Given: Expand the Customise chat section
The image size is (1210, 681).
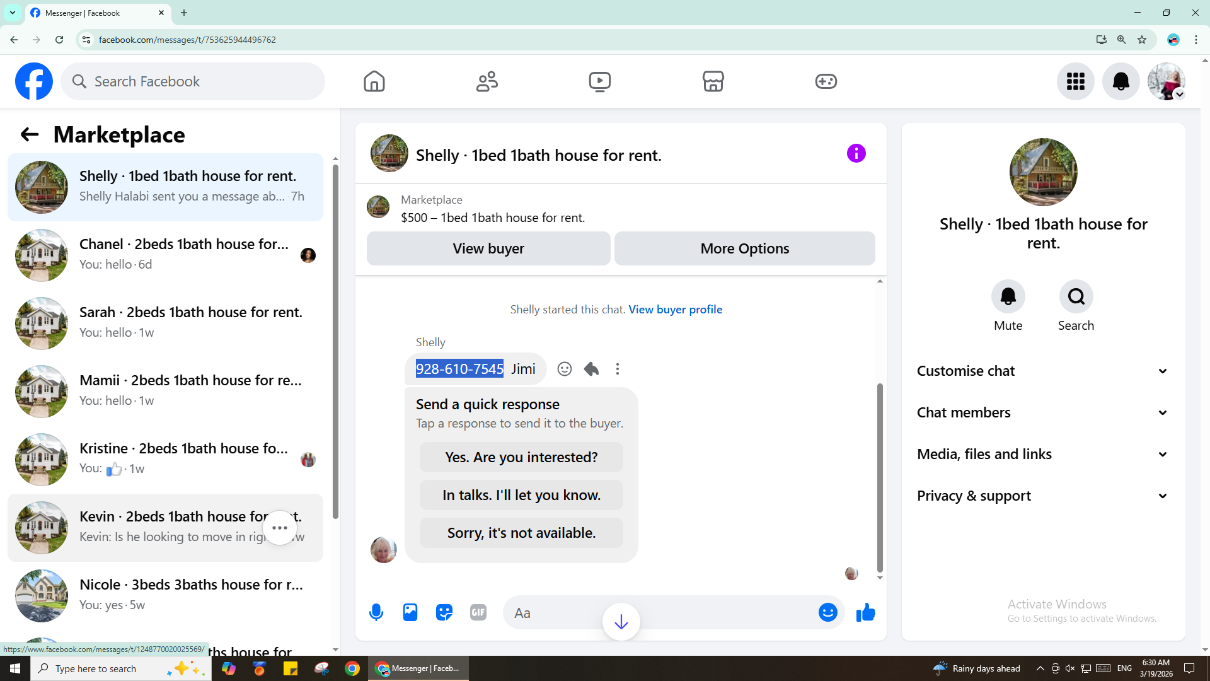Looking at the screenshot, I should (1043, 371).
